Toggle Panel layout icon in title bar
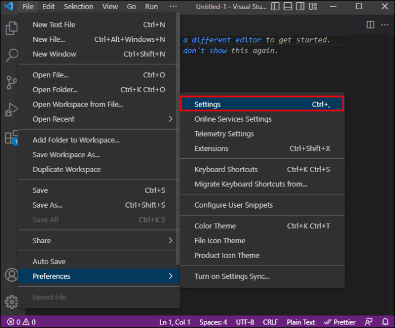The image size is (395, 328). pyautogui.click(x=288, y=6)
